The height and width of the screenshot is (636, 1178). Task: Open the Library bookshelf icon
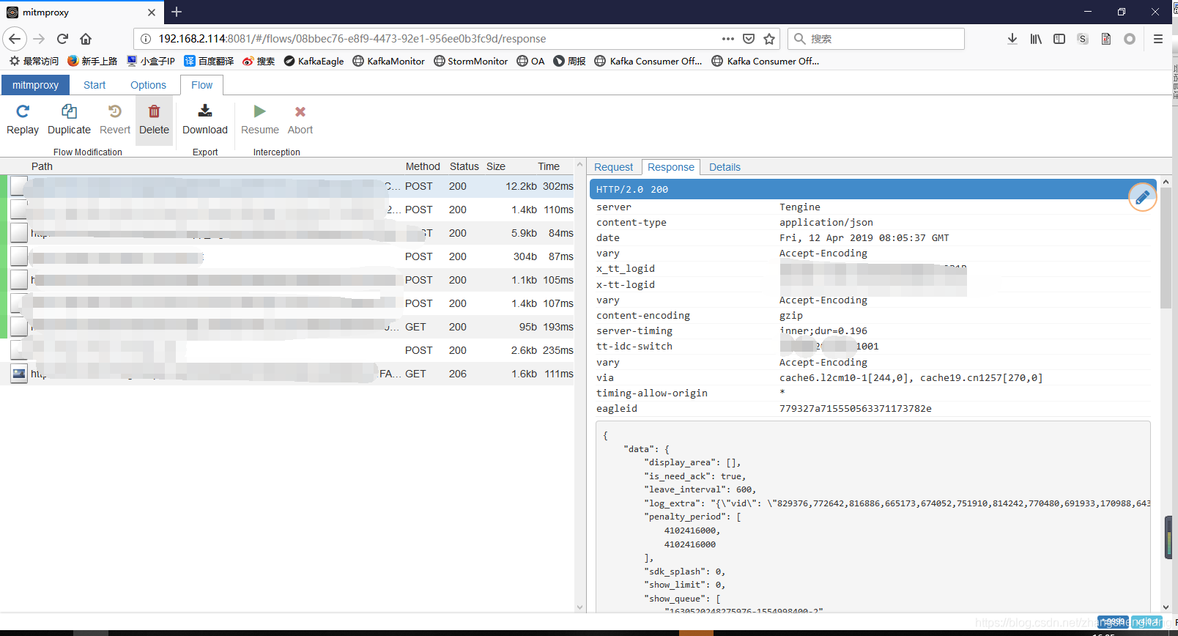point(1036,39)
